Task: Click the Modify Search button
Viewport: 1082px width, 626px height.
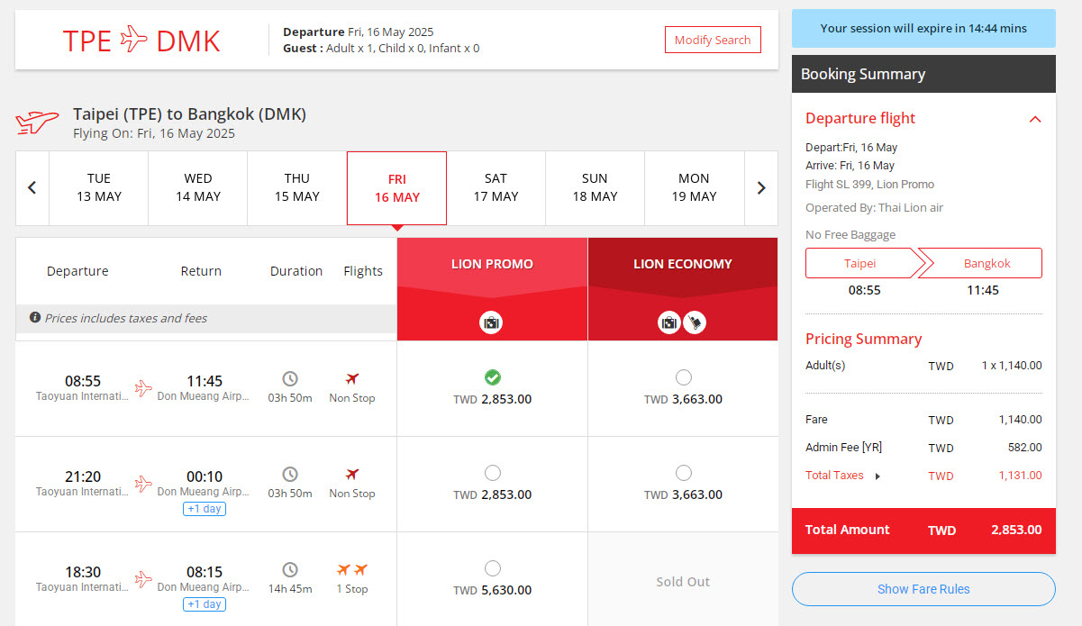Action: 713,40
